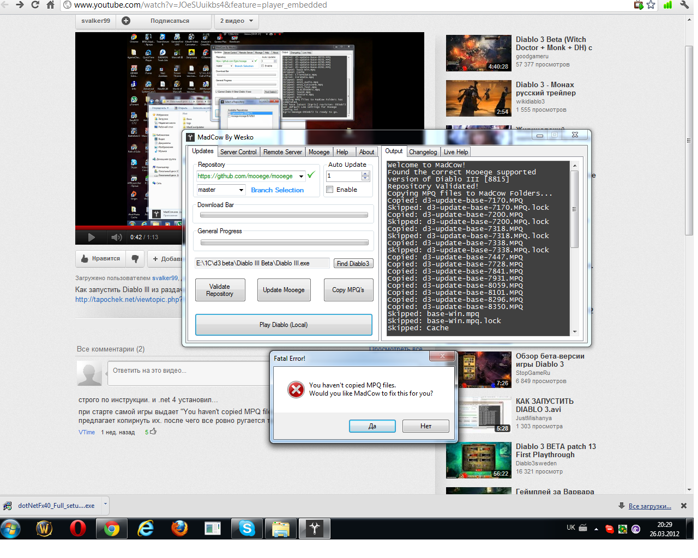Click the Copy MPQ's button

point(348,290)
